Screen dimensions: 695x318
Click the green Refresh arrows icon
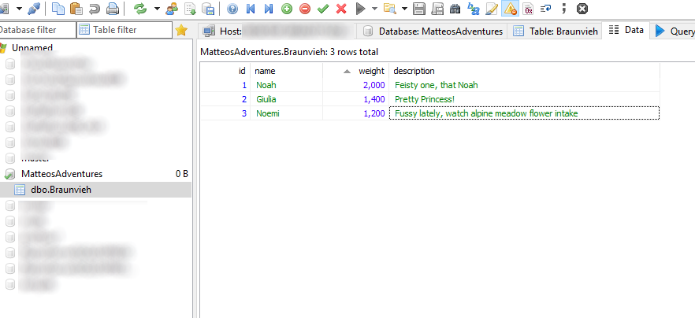pyautogui.click(x=140, y=8)
